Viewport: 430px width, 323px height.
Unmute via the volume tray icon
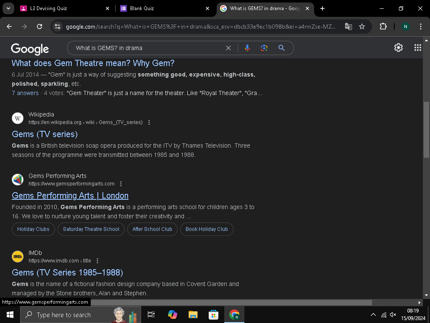[393, 315]
